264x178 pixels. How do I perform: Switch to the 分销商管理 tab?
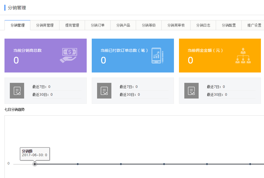click(45, 25)
